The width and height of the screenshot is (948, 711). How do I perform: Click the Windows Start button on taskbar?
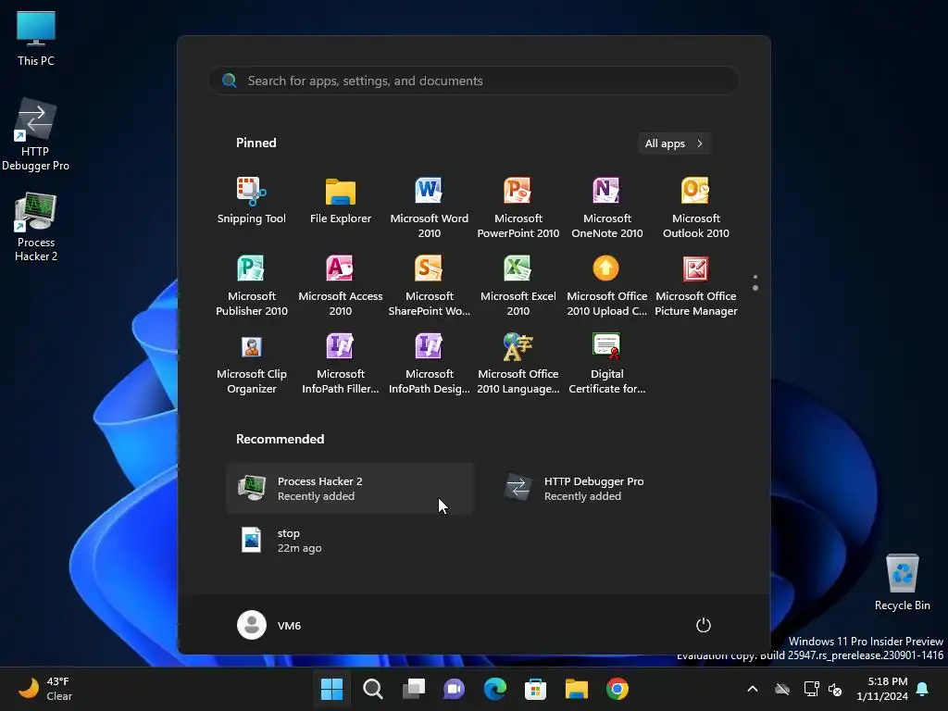[x=331, y=689]
